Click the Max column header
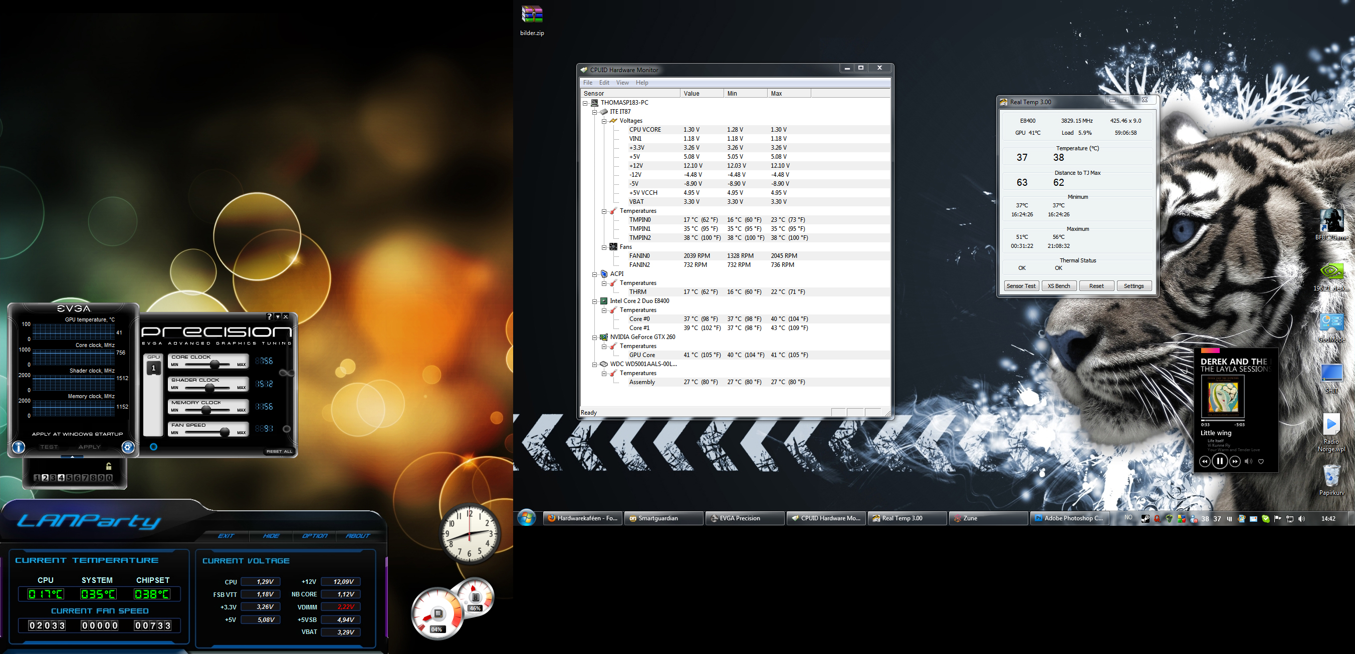This screenshot has height=654, width=1355. coord(788,93)
